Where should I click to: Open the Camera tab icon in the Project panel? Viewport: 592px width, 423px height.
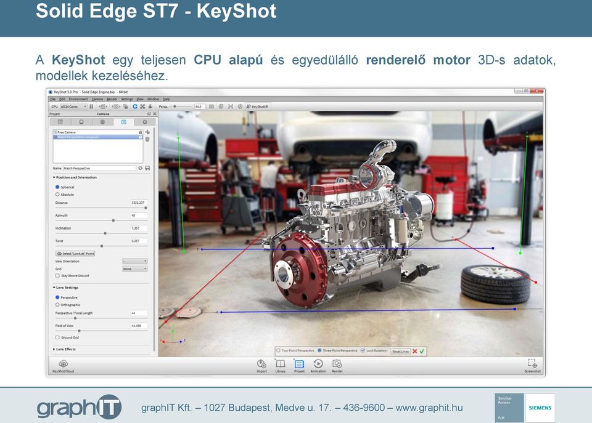tap(123, 122)
